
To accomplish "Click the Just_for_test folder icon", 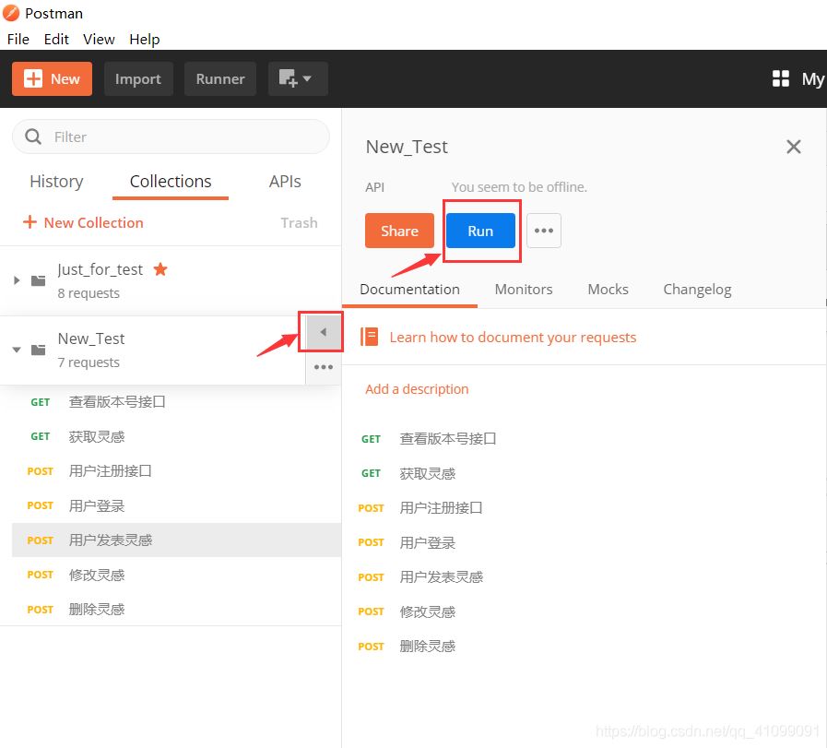I will pos(38,280).
